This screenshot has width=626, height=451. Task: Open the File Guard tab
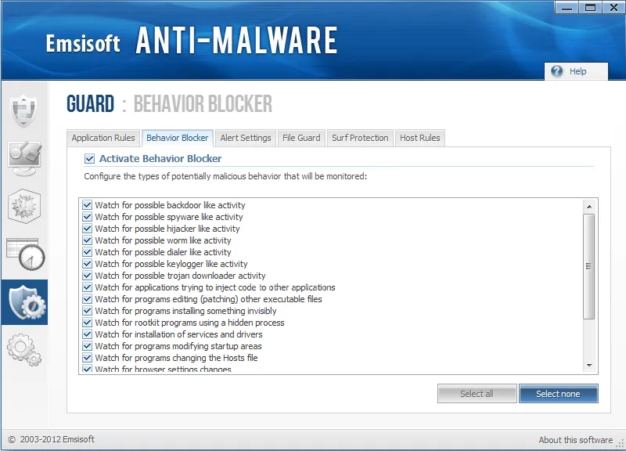coord(301,138)
